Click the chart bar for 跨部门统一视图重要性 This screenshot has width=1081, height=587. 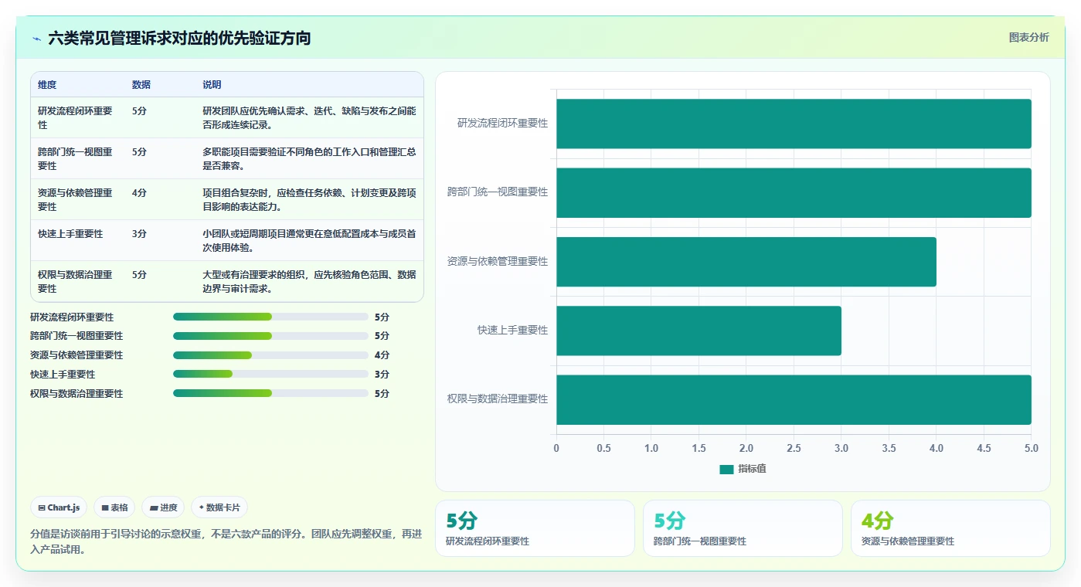(794, 192)
